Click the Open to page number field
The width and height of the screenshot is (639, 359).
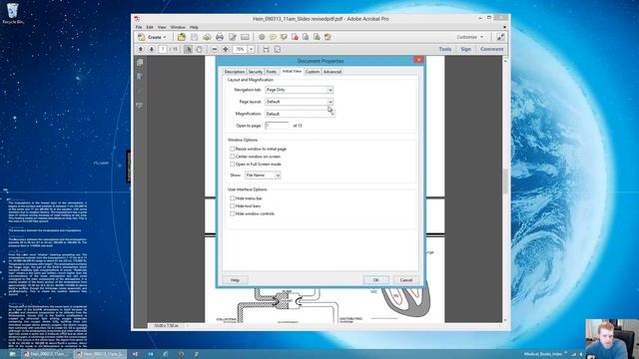(277, 126)
